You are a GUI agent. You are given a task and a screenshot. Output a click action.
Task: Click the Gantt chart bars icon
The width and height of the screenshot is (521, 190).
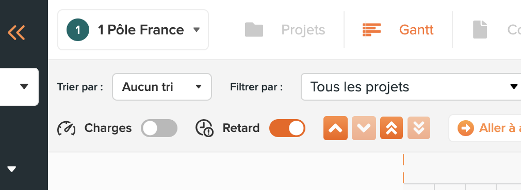371,30
